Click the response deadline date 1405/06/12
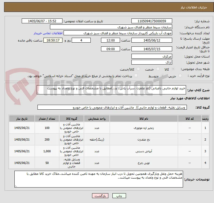Image resolution: width=214 pixels, height=203 pixels. pos(152,40)
